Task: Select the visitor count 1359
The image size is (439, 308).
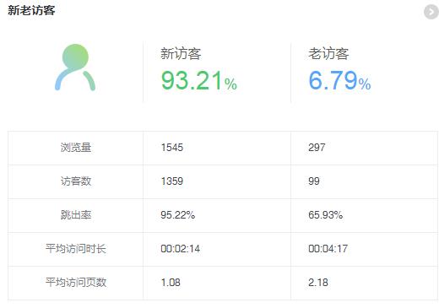Action: pos(172,181)
